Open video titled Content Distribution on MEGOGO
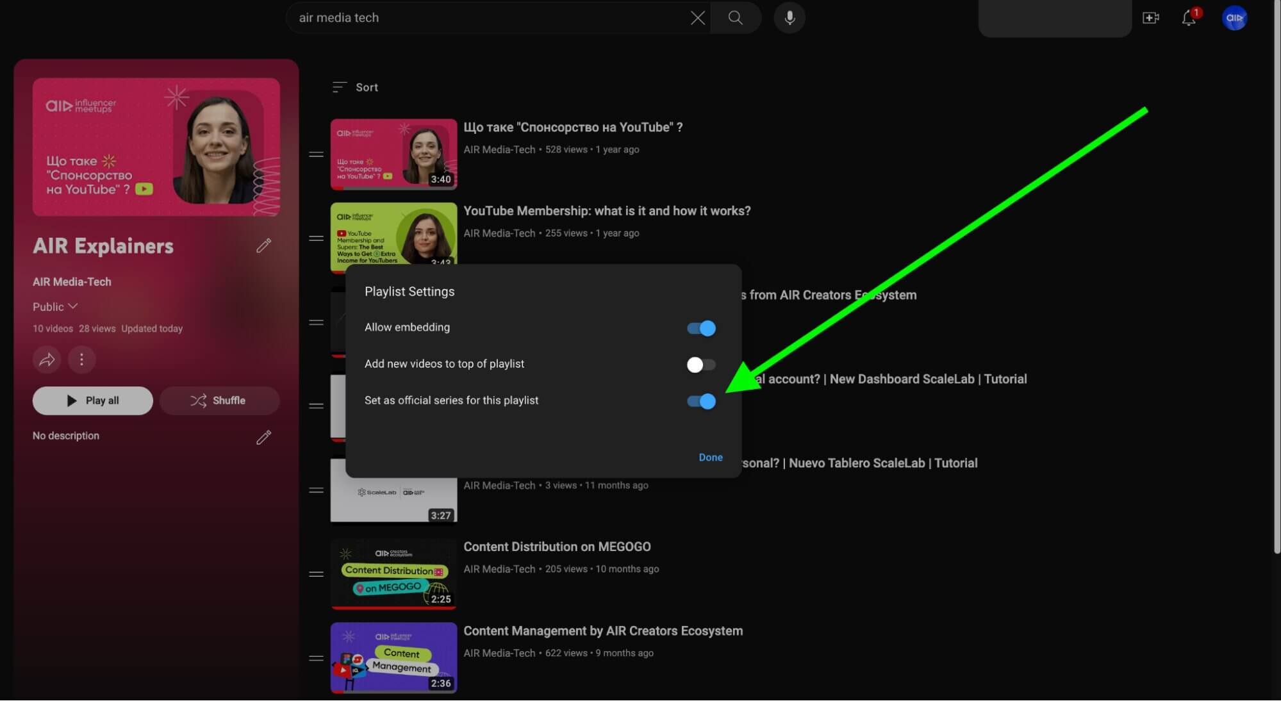Viewport: 1281px width, 701px height. pyautogui.click(x=557, y=547)
